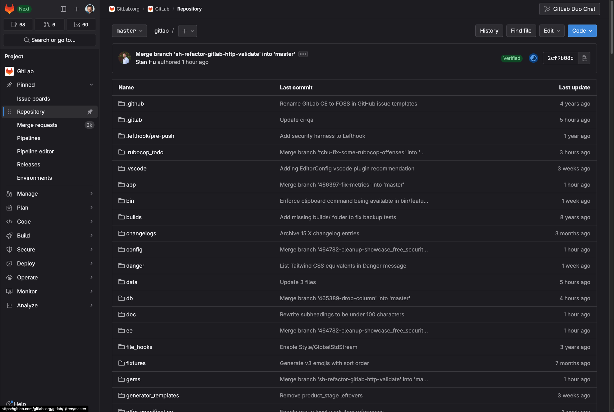Screen dimensions: 614x412
Task: Open Pipelines in the sidebar
Action: pos(29,138)
